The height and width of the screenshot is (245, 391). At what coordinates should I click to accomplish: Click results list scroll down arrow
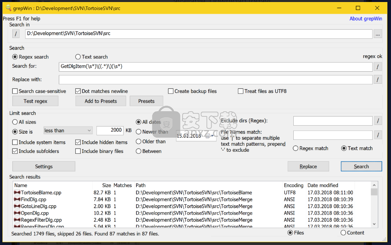[x=374, y=224]
